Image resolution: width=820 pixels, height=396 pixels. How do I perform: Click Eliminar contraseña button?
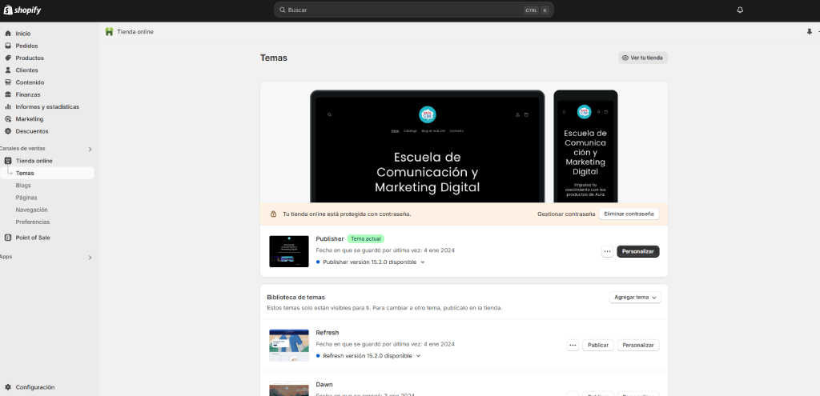(629, 214)
